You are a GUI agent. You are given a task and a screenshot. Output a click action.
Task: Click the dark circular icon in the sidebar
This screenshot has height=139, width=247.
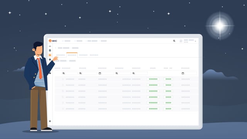(50, 59)
